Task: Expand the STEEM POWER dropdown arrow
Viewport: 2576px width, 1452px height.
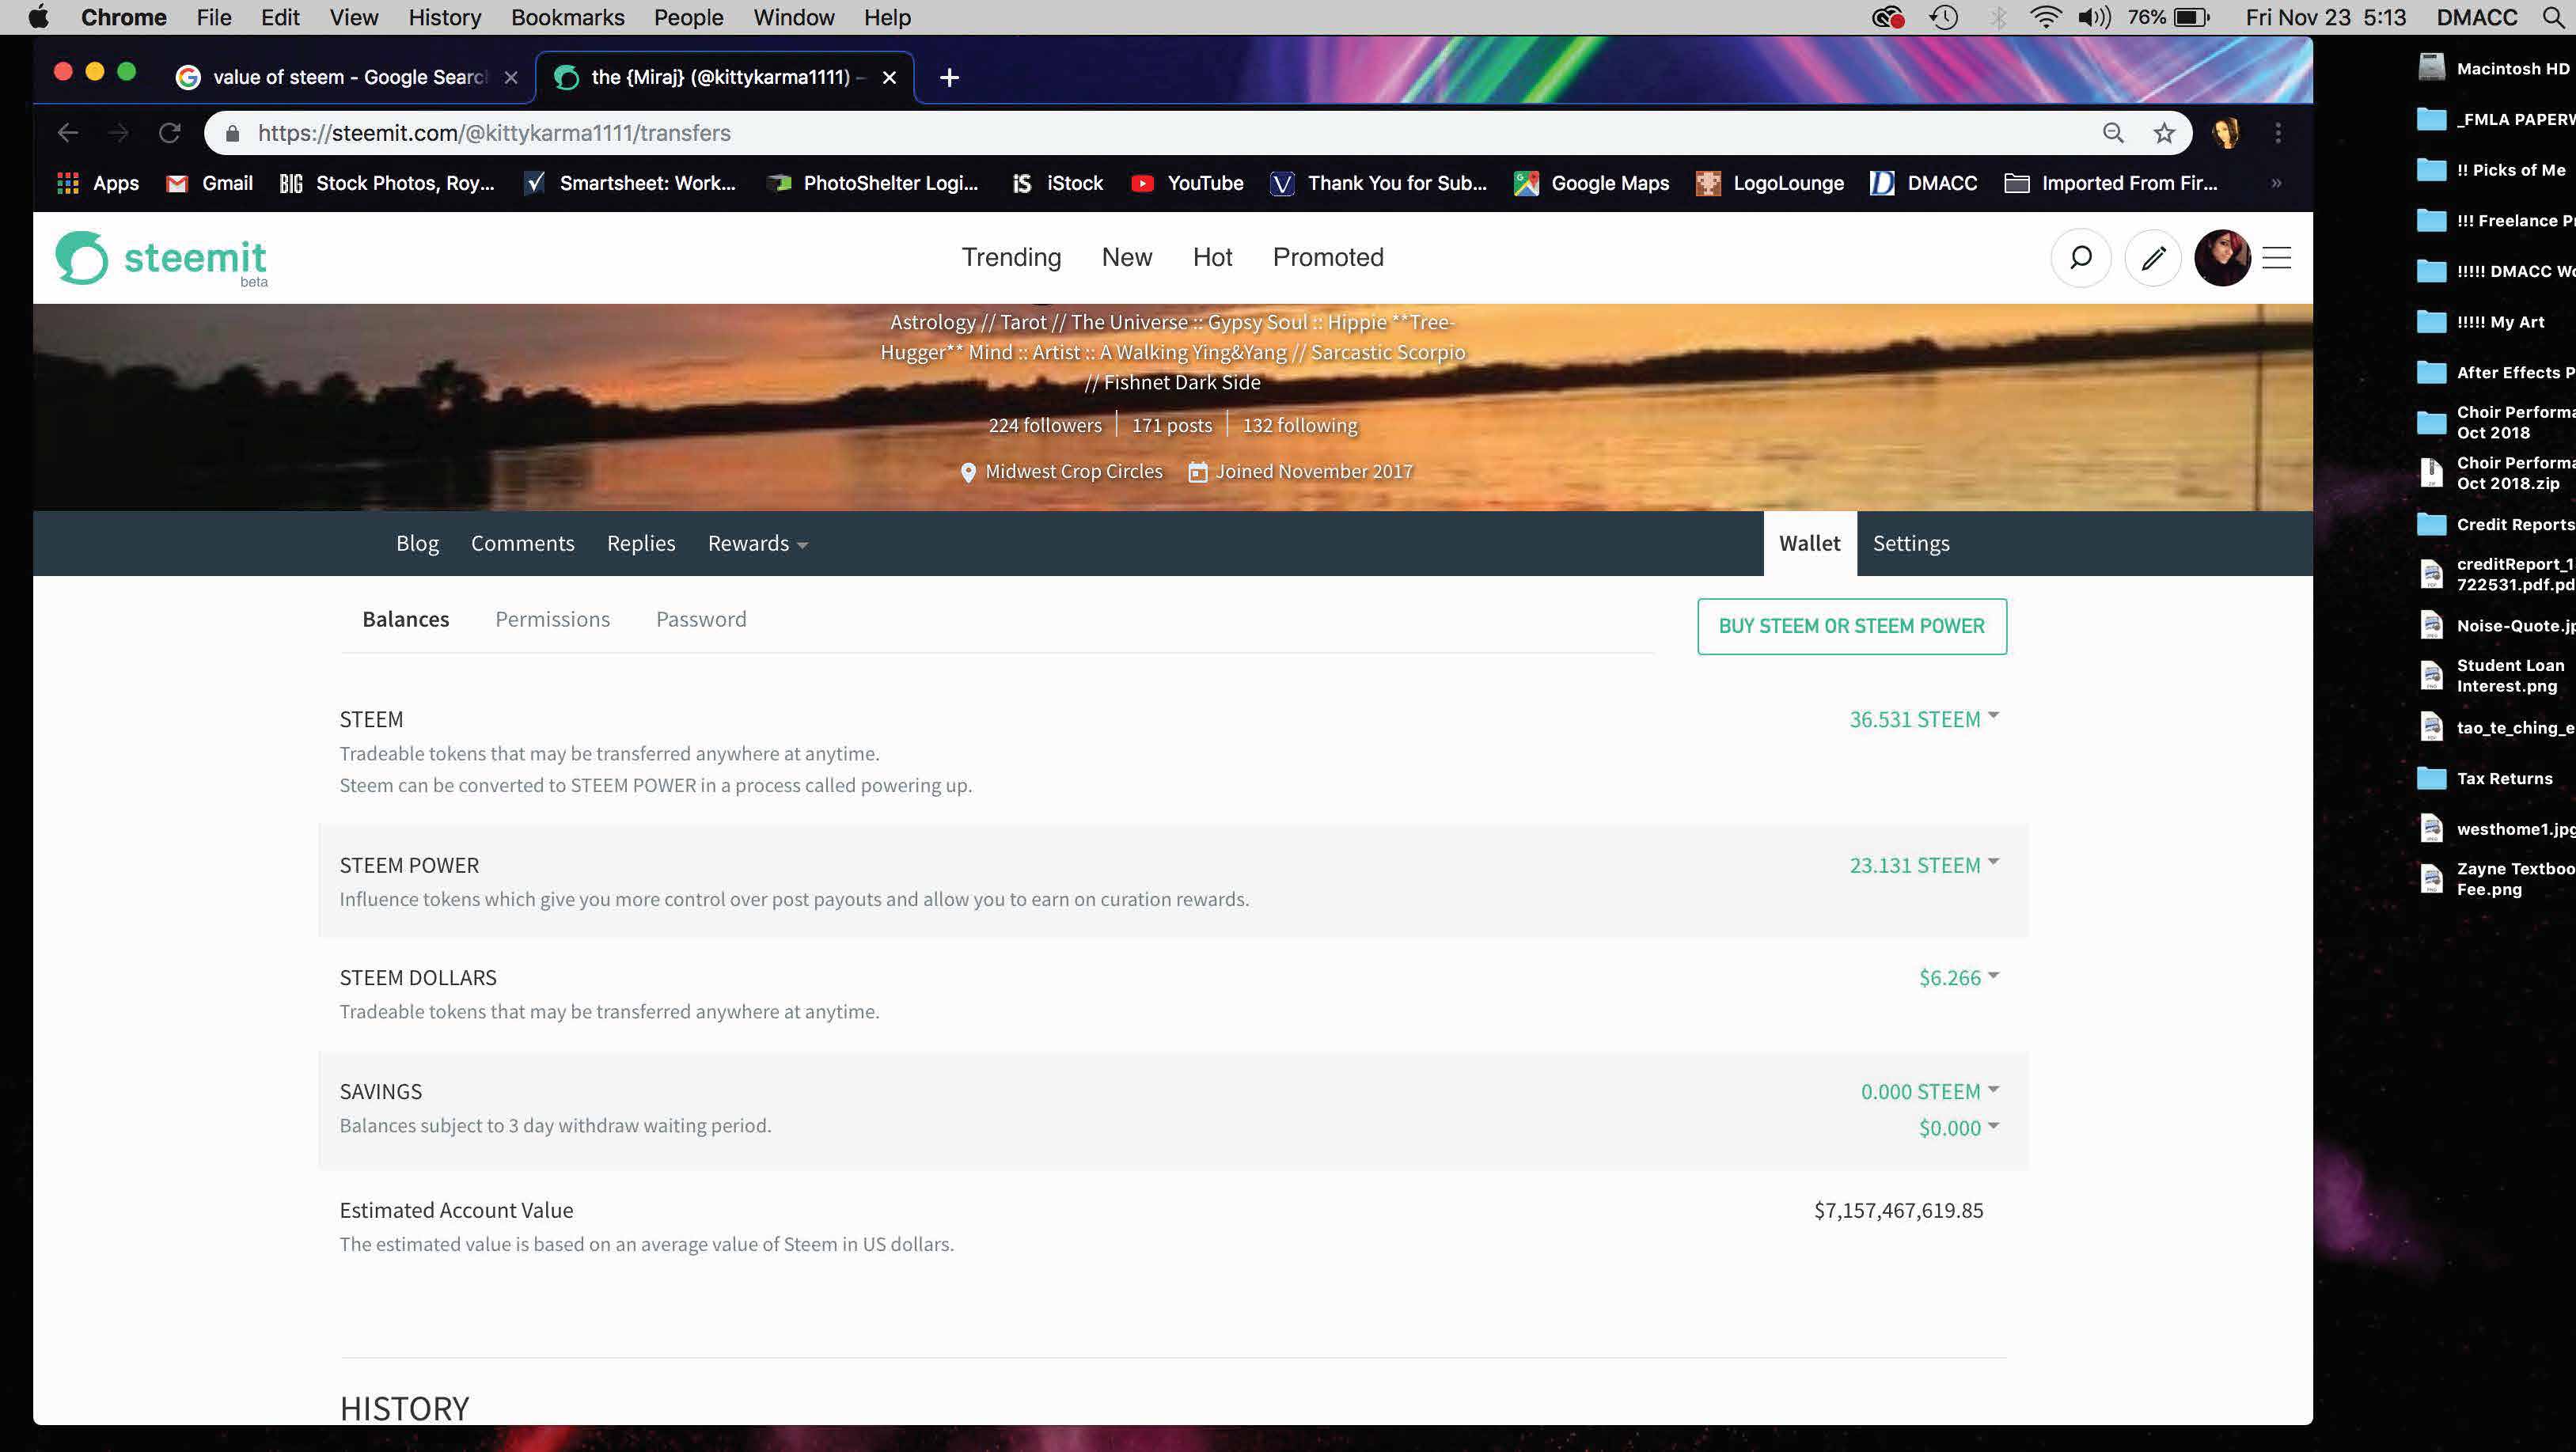Action: click(x=1994, y=862)
